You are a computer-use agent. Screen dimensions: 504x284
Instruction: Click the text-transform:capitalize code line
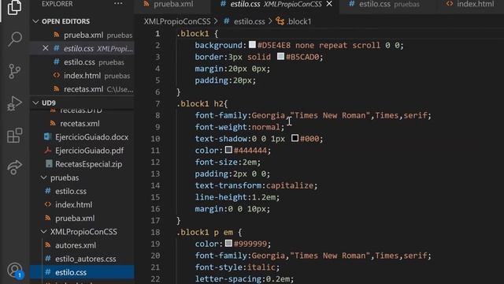(x=256, y=185)
